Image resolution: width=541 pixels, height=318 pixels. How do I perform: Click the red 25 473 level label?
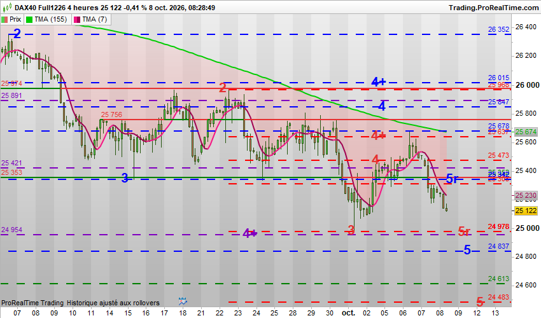[498, 156]
